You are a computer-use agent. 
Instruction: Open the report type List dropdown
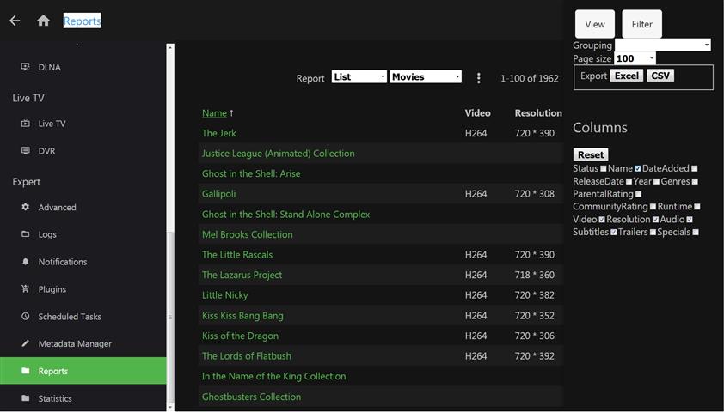tap(359, 77)
